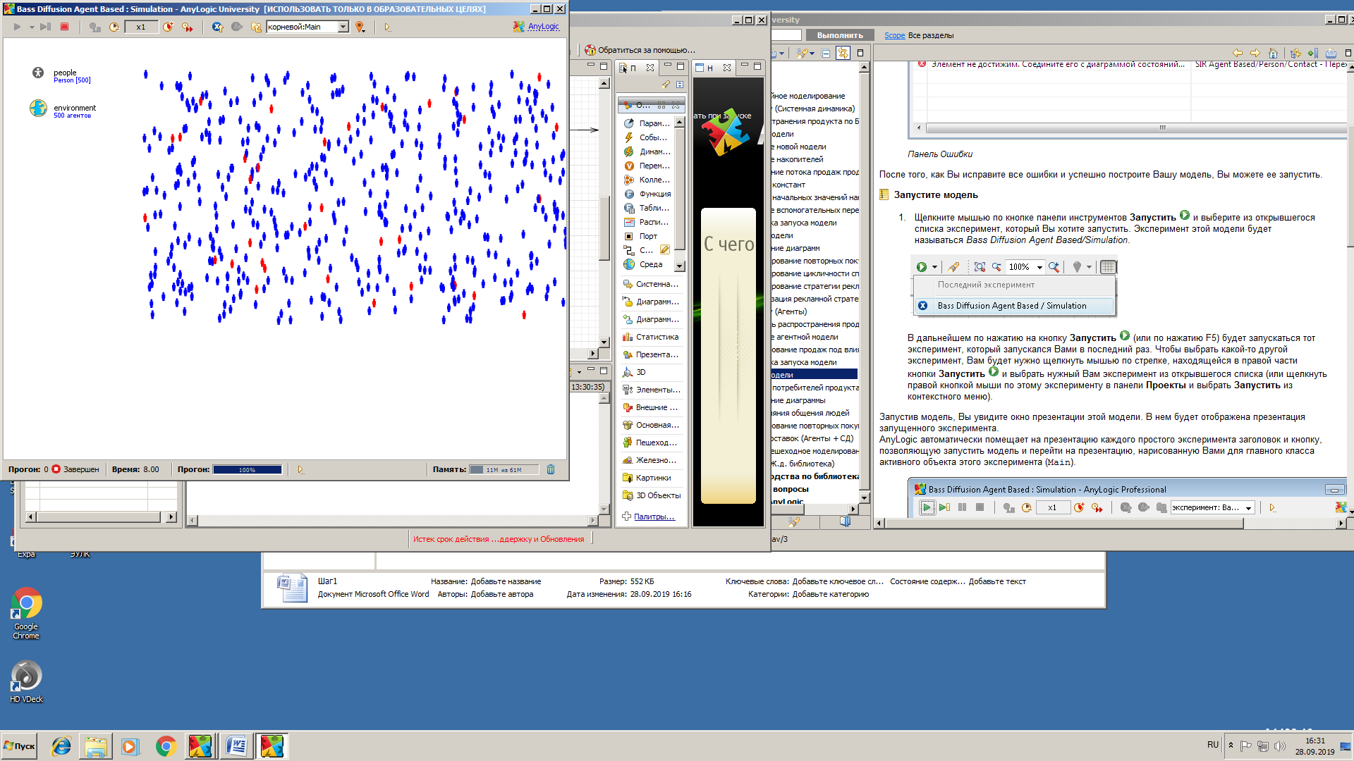
Task: Click the x1 speed field
Action: [141, 27]
